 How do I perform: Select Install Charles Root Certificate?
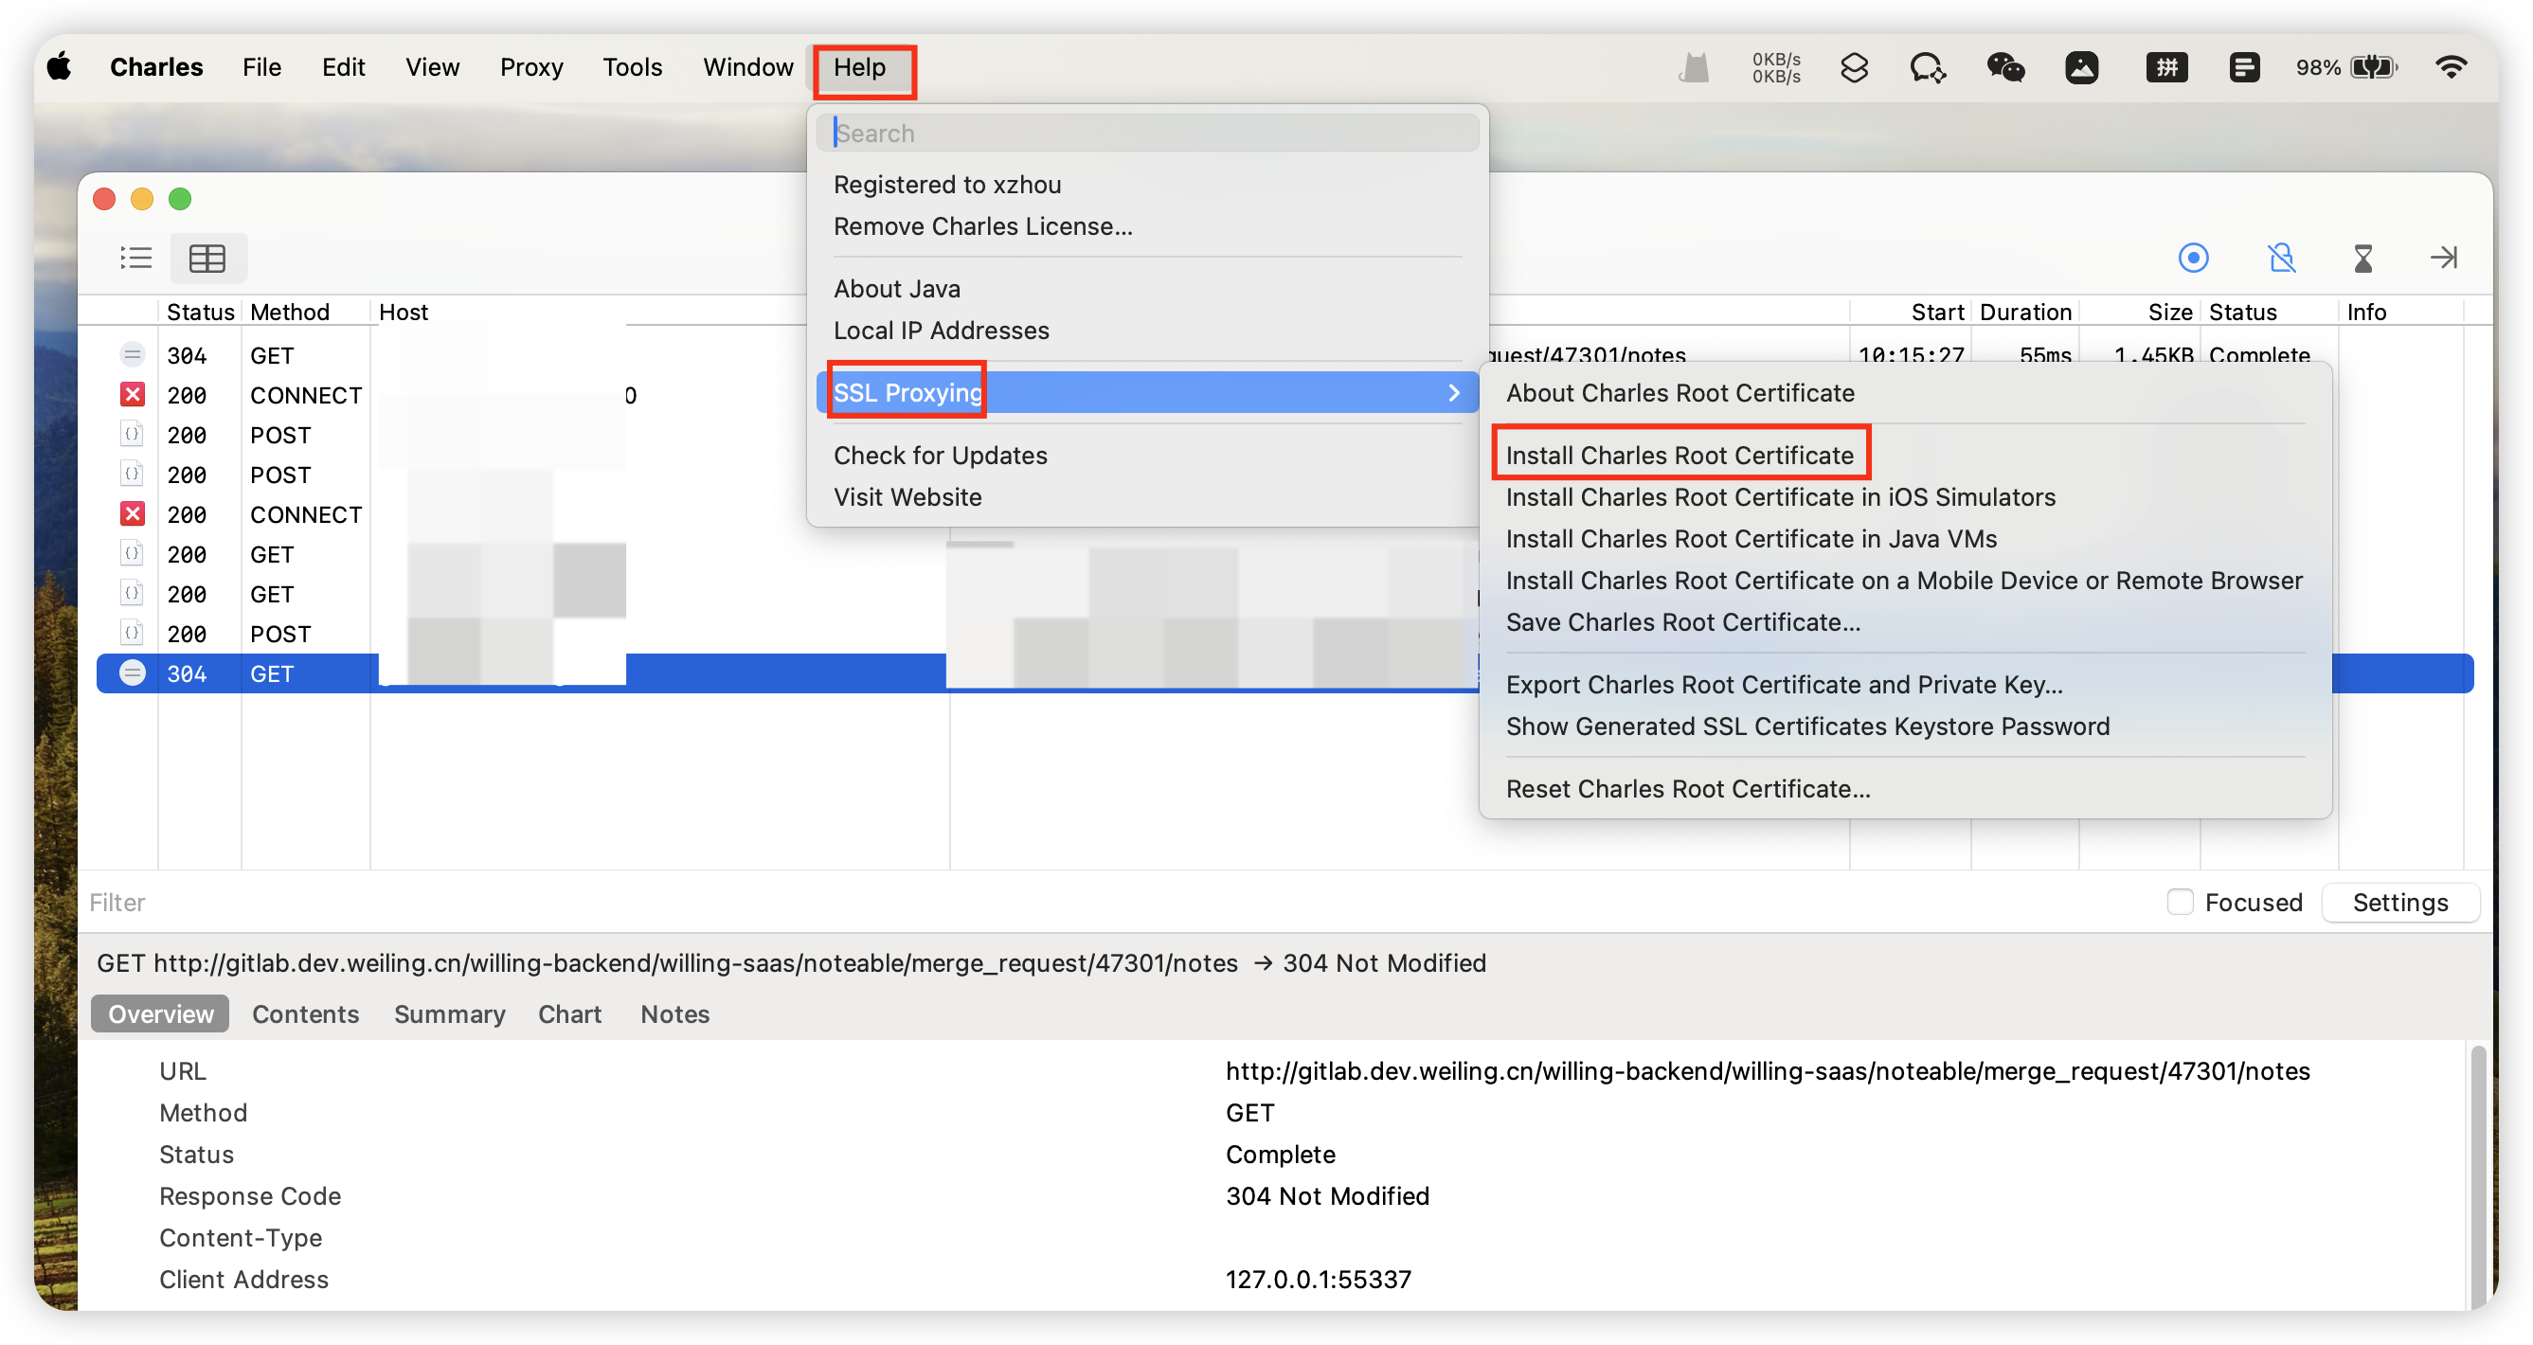(1680, 456)
